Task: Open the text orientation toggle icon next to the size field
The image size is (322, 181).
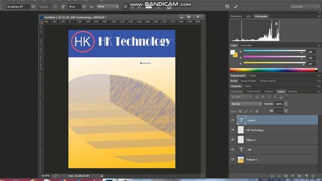Action: [63, 7]
